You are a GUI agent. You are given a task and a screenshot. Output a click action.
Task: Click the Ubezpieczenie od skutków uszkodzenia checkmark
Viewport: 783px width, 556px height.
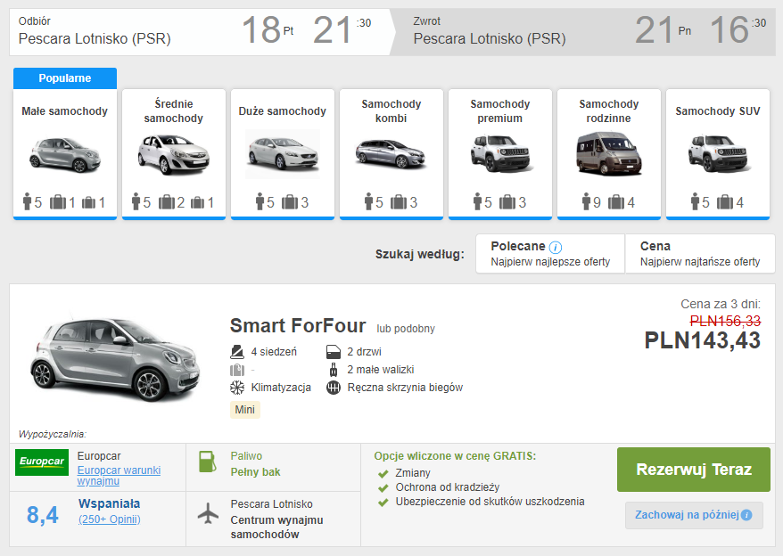click(383, 503)
